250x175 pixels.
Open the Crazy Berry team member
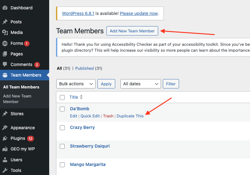[82, 127]
